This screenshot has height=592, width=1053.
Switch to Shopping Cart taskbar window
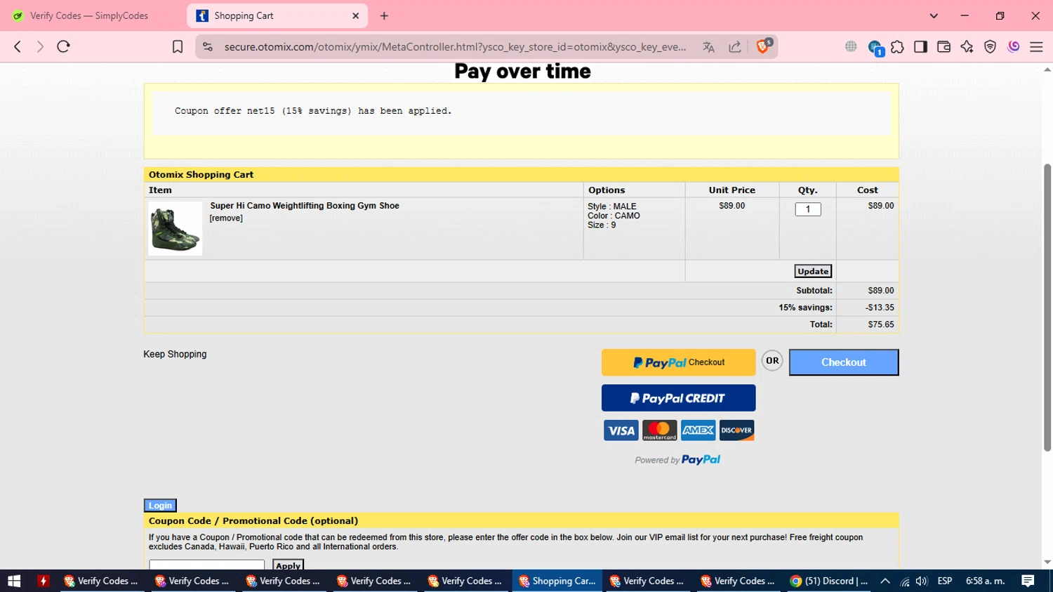[x=557, y=581]
